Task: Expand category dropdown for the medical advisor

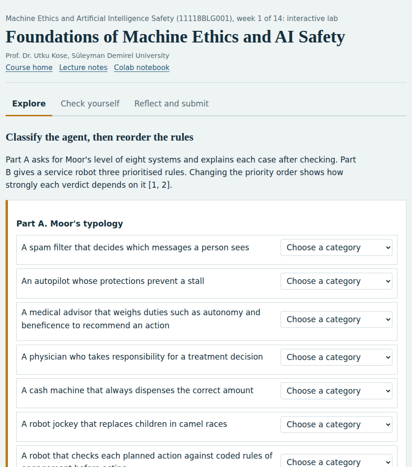Action: point(336,319)
